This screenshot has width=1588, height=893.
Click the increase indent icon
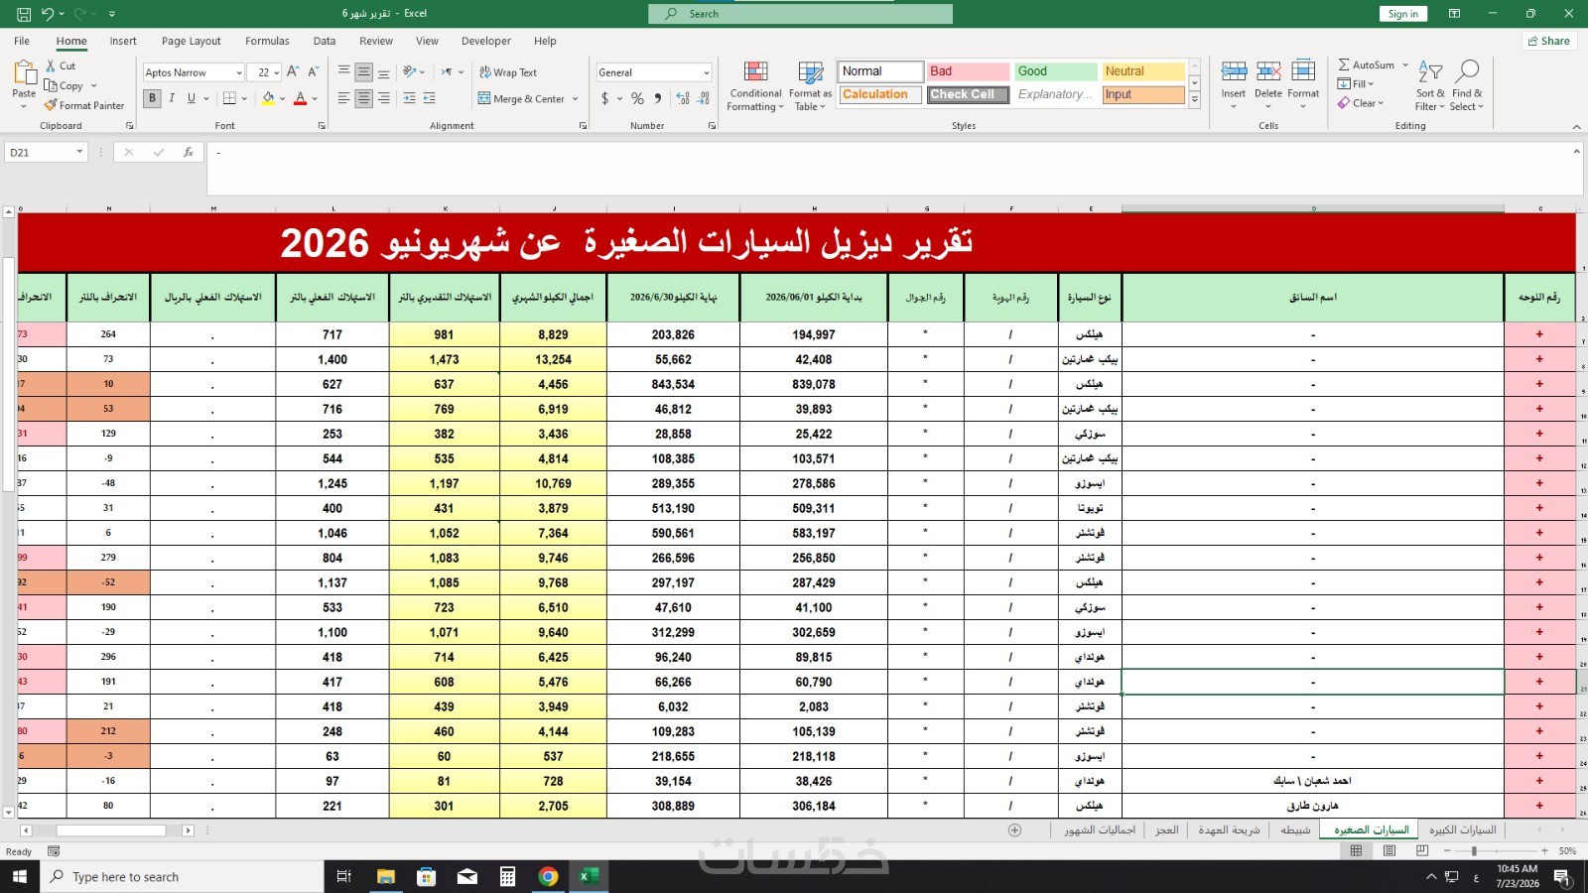(x=430, y=98)
